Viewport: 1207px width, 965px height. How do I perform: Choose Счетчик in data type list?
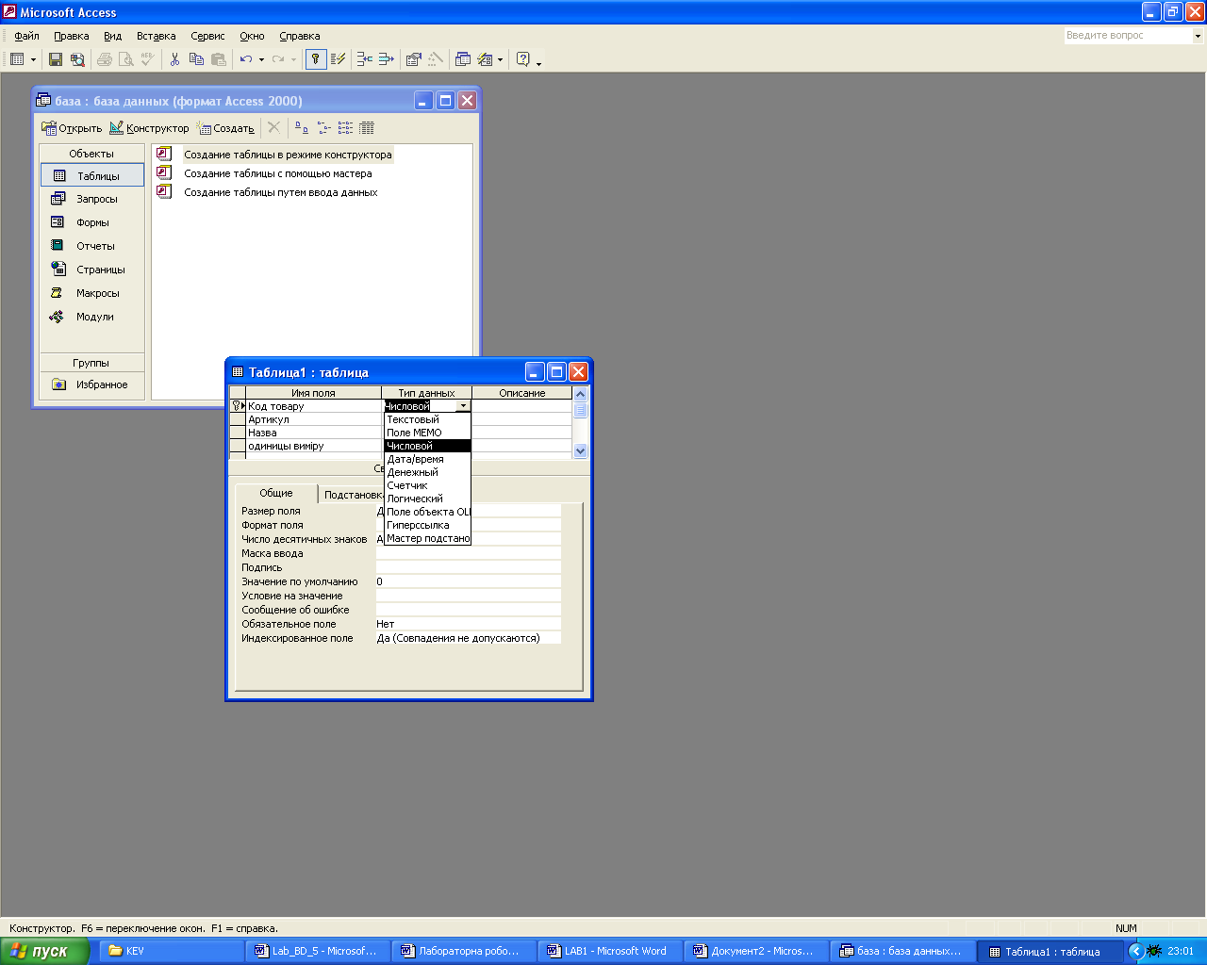click(427, 485)
